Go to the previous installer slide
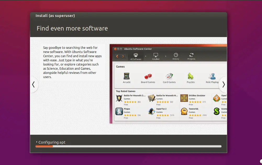Image resolution: width=262 pixels, height=165 pixels. click(34, 85)
